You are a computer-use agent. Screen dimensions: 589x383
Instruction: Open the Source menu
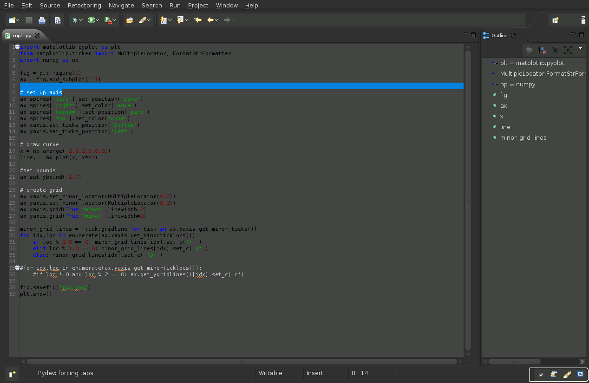50,5
